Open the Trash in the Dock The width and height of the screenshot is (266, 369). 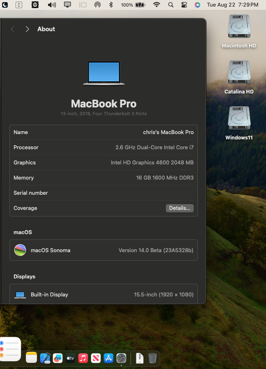152,358
